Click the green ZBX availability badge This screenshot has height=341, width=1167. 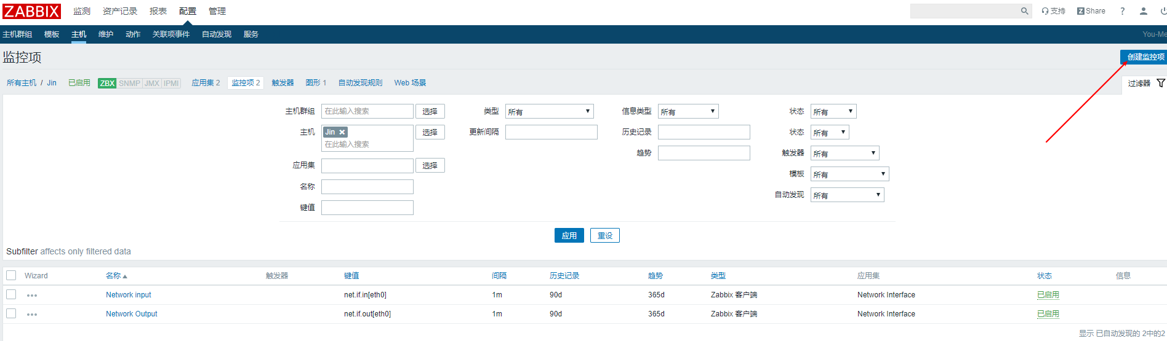(x=107, y=83)
